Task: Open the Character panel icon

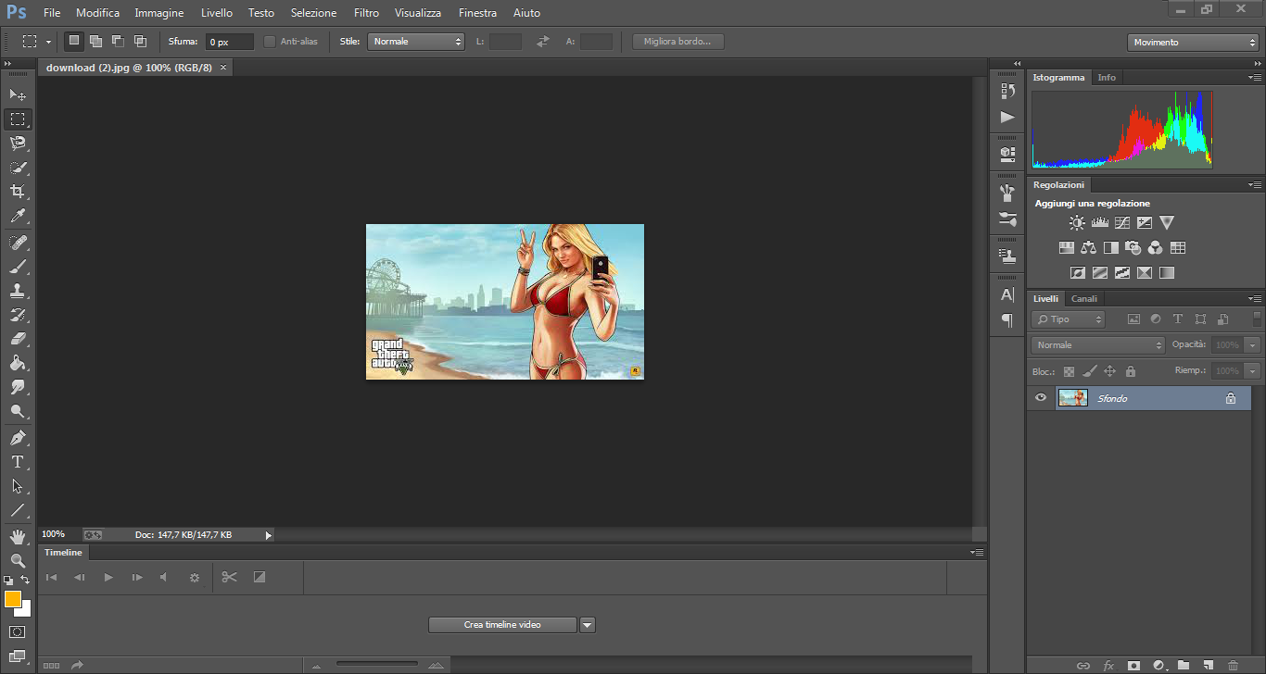Action: click(x=1007, y=294)
